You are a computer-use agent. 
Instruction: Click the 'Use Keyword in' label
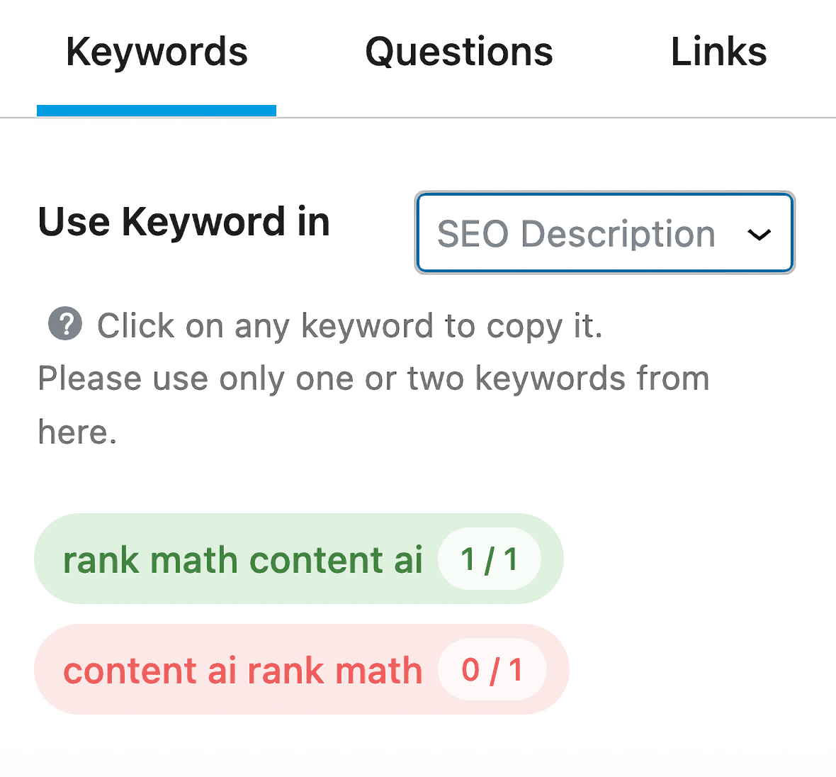(x=183, y=222)
